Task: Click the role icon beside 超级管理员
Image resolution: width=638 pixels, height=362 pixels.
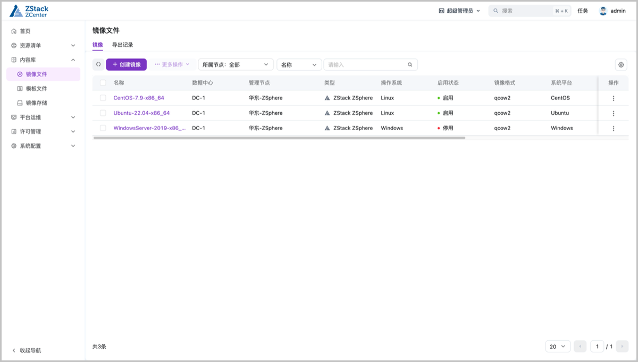Action: tap(441, 11)
